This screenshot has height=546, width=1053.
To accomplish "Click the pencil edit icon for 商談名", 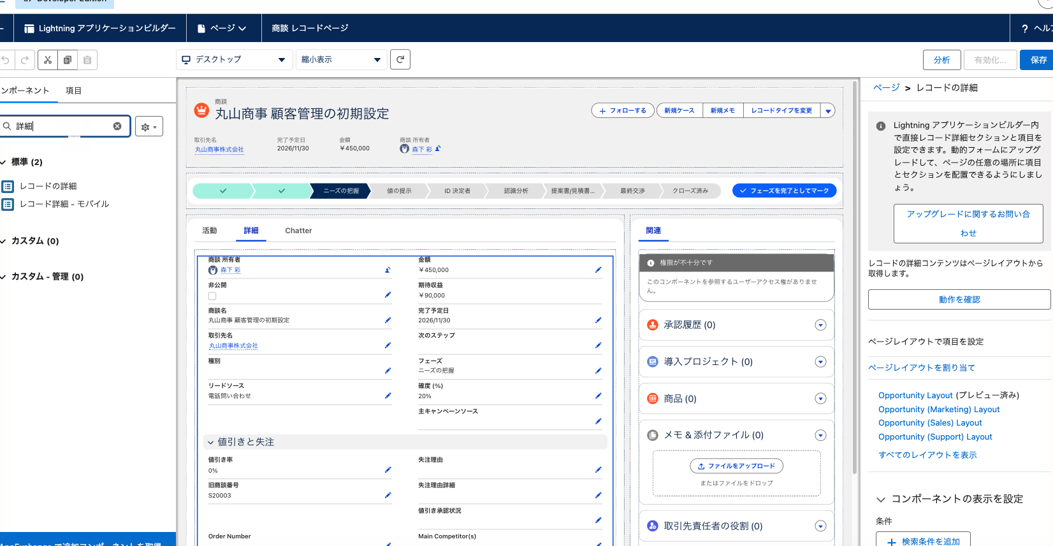I will (x=388, y=320).
